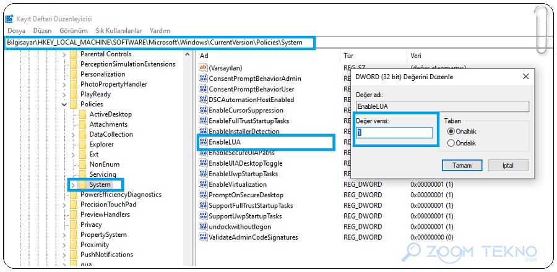Click EnableFullTrustStartupTasks DWORD icon
557x272 pixels.
[203, 121]
